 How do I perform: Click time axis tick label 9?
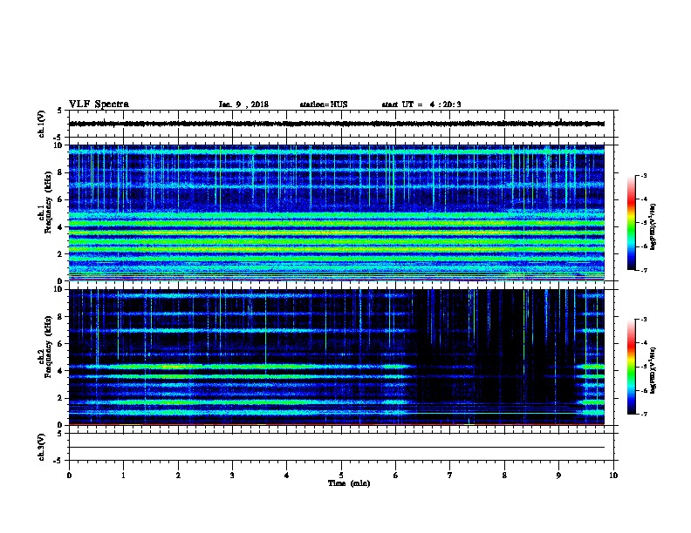(x=558, y=475)
